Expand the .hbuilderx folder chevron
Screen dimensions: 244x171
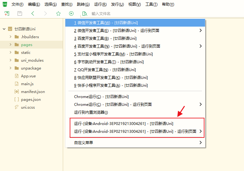10,37
